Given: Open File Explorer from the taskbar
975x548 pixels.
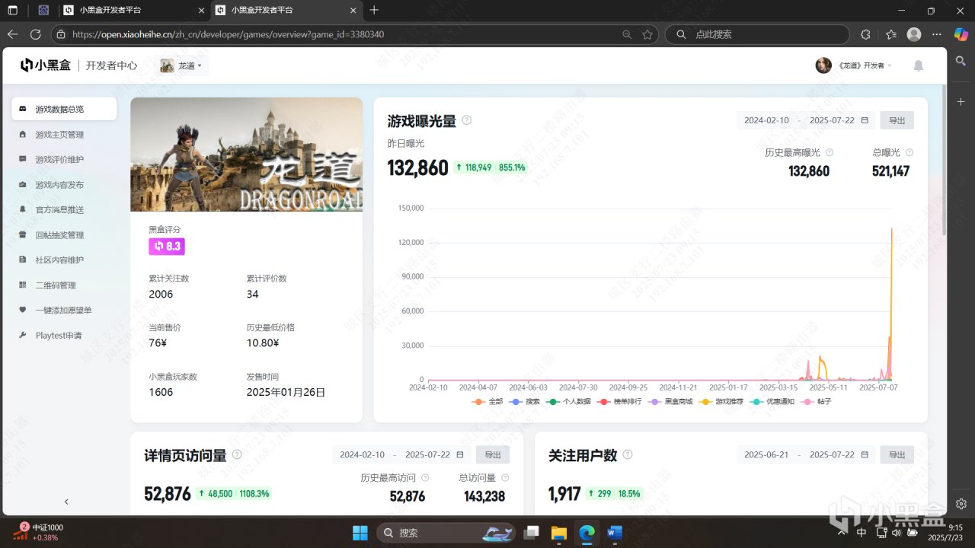Looking at the screenshot, I should [x=559, y=533].
